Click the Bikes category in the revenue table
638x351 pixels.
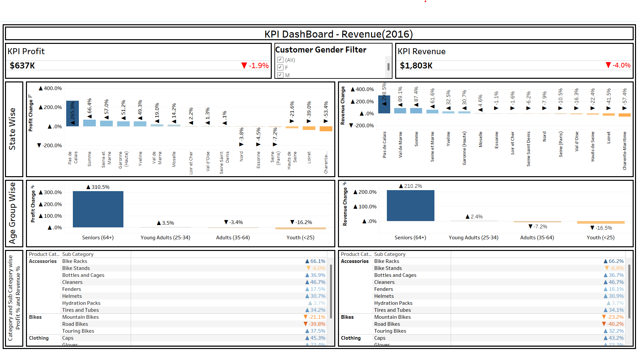coord(347,317)
